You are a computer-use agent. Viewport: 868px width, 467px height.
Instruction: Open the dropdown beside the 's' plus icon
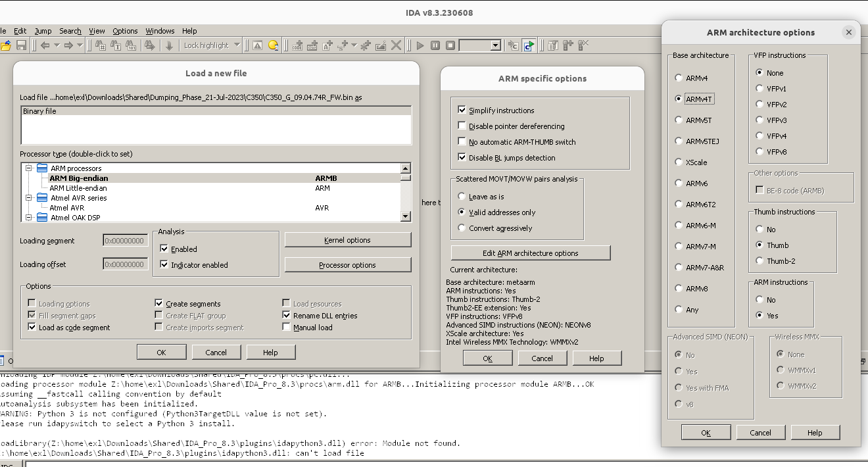coord(354,45)
